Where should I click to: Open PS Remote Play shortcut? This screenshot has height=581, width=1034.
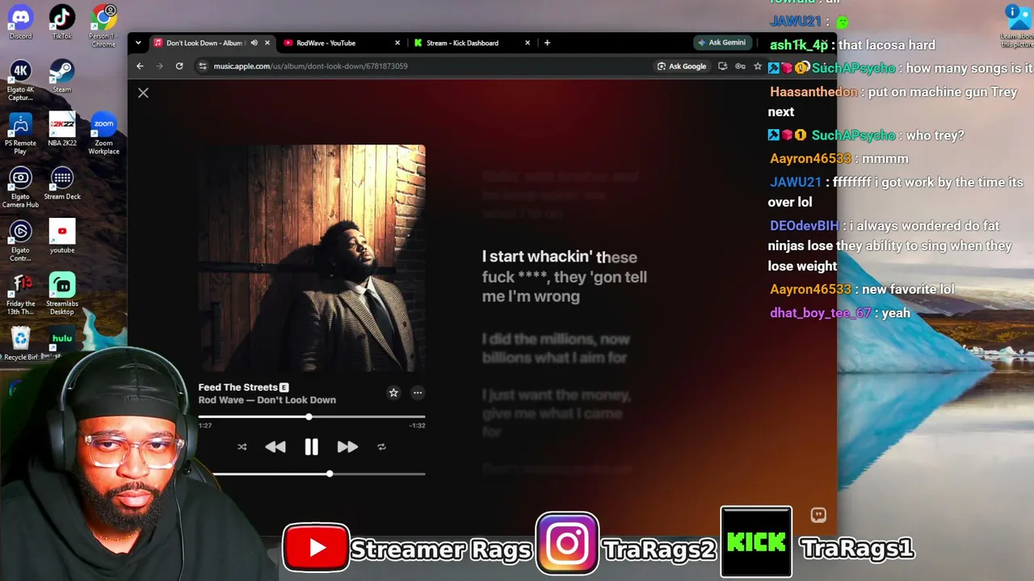21,133
